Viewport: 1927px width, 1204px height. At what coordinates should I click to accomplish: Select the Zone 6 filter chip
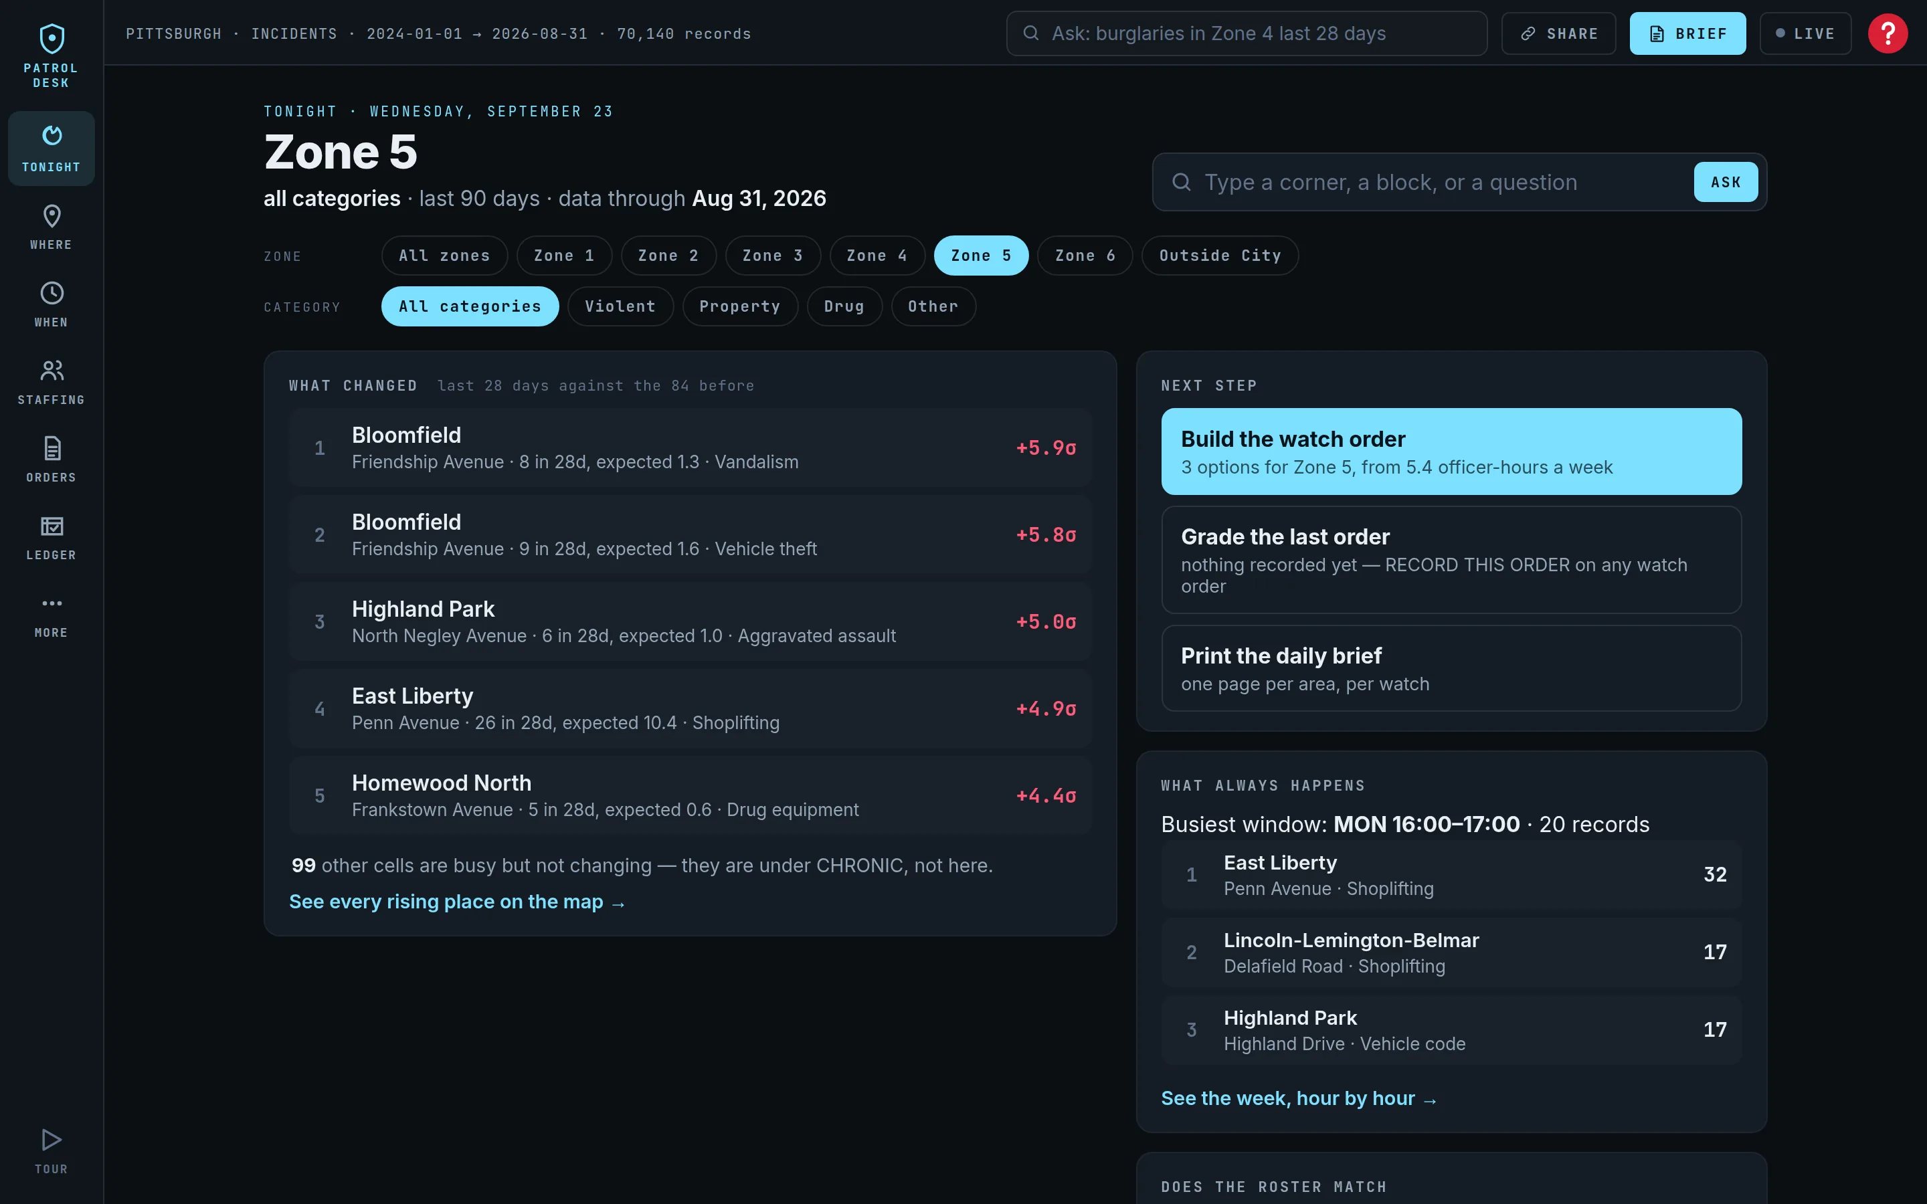pyautogui.click(x=1085, y=256)
